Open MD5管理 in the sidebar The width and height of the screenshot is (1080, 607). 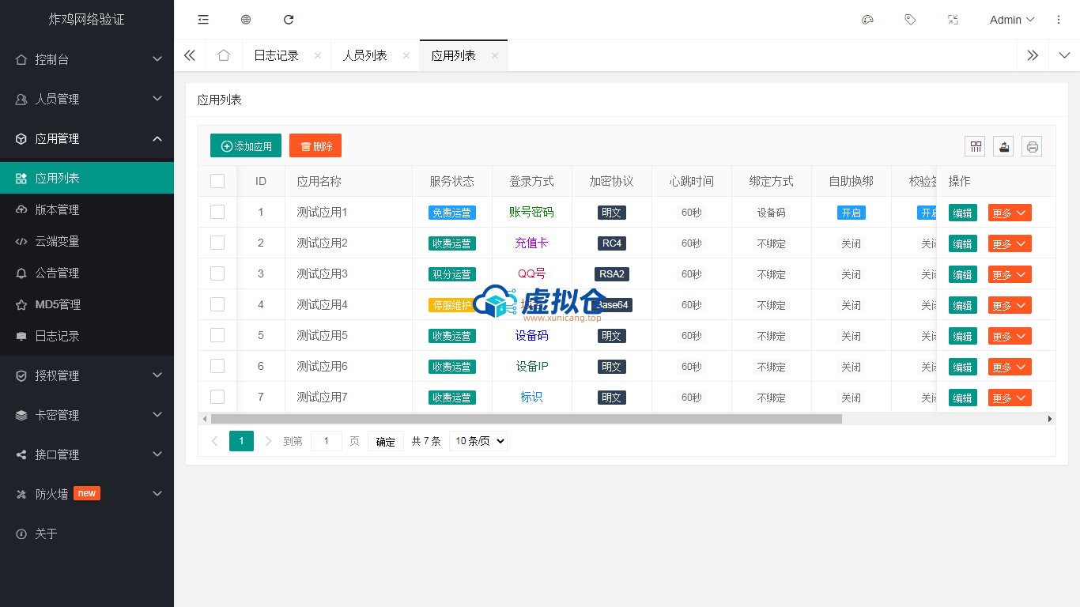tap(87, 304)
